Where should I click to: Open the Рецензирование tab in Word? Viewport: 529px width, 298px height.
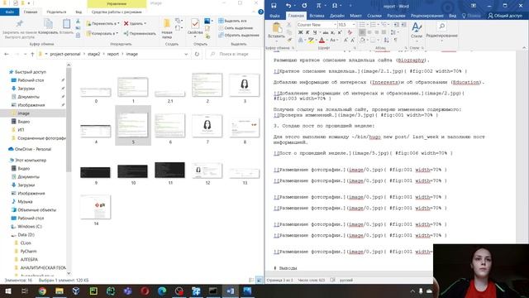coord(427,16)
